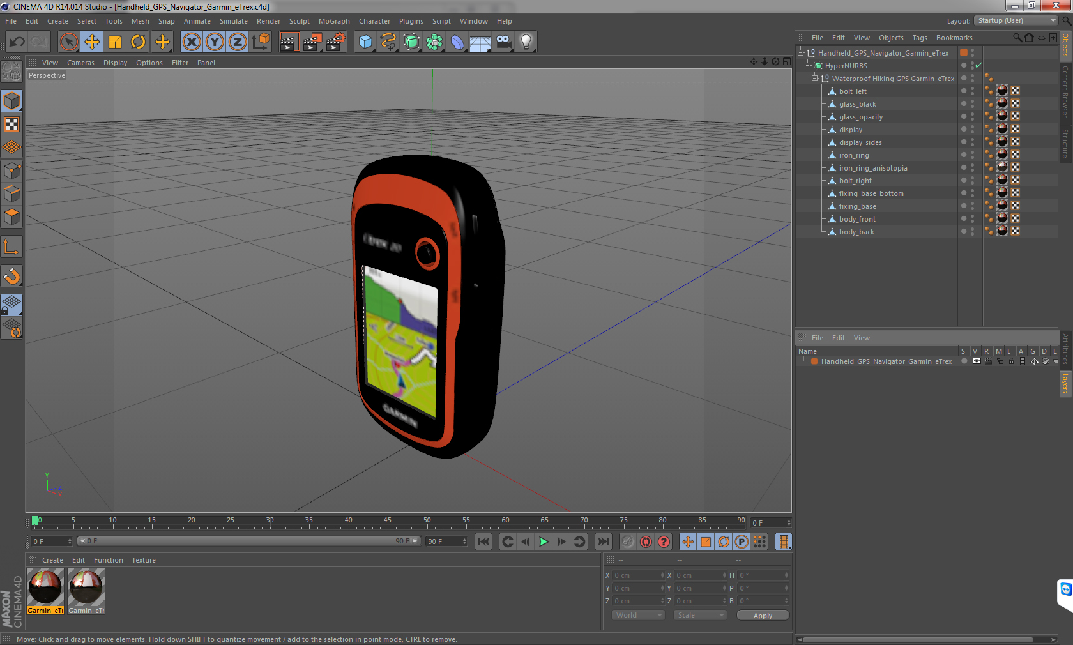
Task: Select the iron_ring_anisotopia object
Action: (x=872, y=168)
